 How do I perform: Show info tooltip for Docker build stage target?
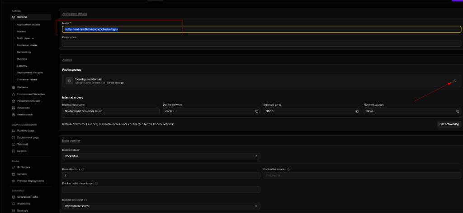[x=97, y=183]
